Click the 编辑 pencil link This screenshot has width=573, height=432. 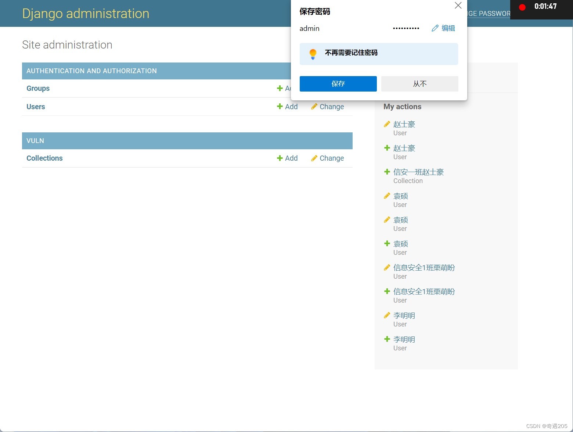443,28
